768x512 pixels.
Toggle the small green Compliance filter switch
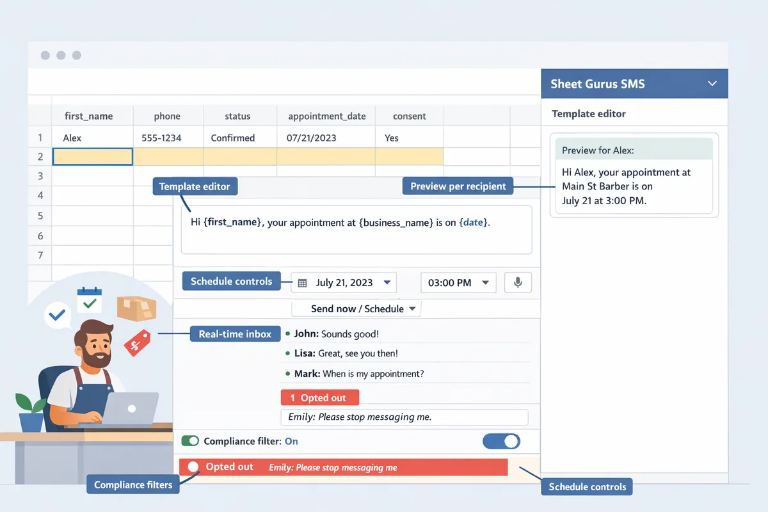[190, 441]
